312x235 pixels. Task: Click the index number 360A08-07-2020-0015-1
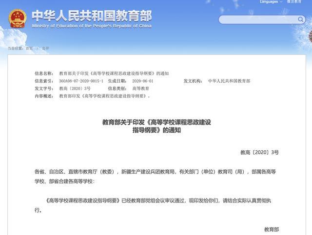(x=81, y=81)
